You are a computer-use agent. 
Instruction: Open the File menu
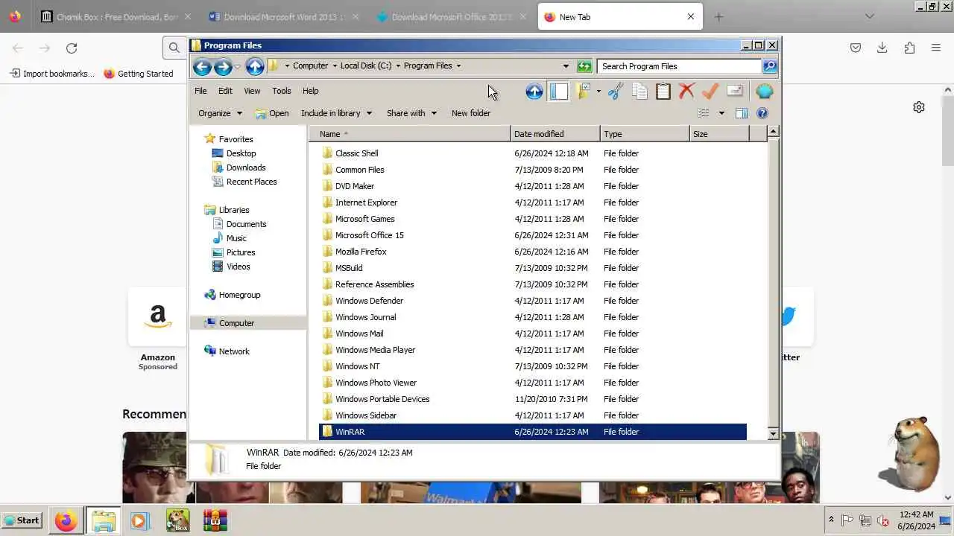coord(200,91)
